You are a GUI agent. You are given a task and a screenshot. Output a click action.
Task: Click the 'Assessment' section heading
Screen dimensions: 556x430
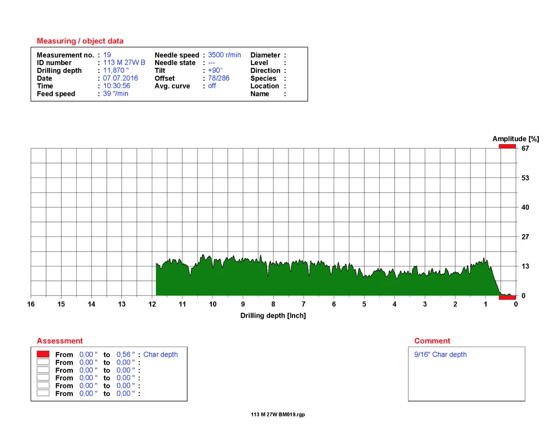pos(59,340)
